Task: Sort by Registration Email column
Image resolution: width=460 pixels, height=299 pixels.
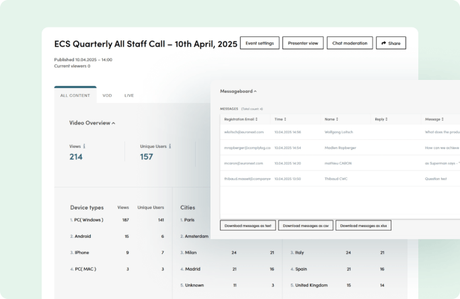Action: pyautogui.click(x=241, y=120)
